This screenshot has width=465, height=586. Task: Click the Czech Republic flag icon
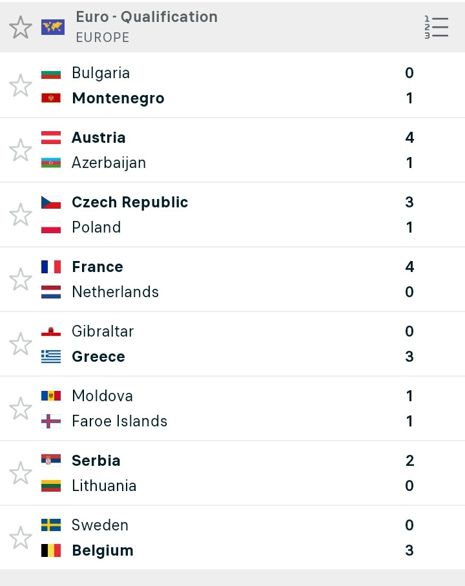(x=51, y=202)
